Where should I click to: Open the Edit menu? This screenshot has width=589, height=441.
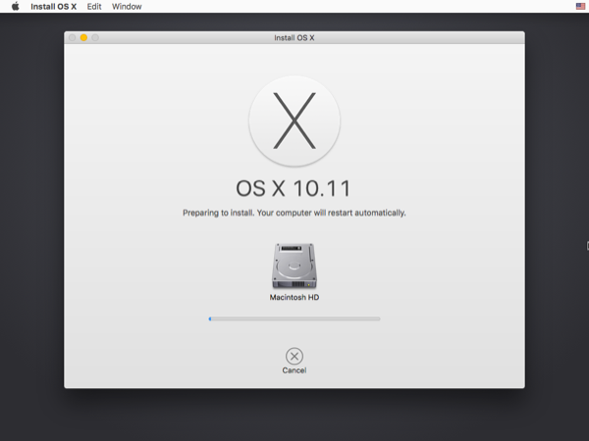[x=94, y=7]
